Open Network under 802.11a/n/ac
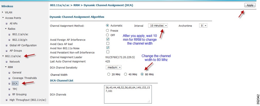Viewport: 260px width, 106px height. (x=15, y=62)
